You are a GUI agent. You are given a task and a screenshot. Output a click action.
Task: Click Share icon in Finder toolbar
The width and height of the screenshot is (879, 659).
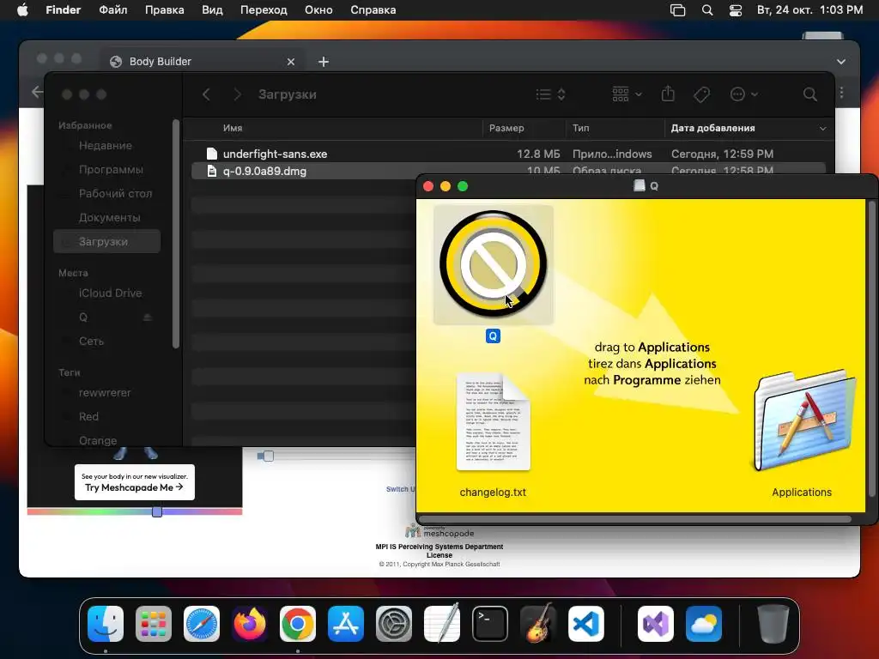(668, 94)
